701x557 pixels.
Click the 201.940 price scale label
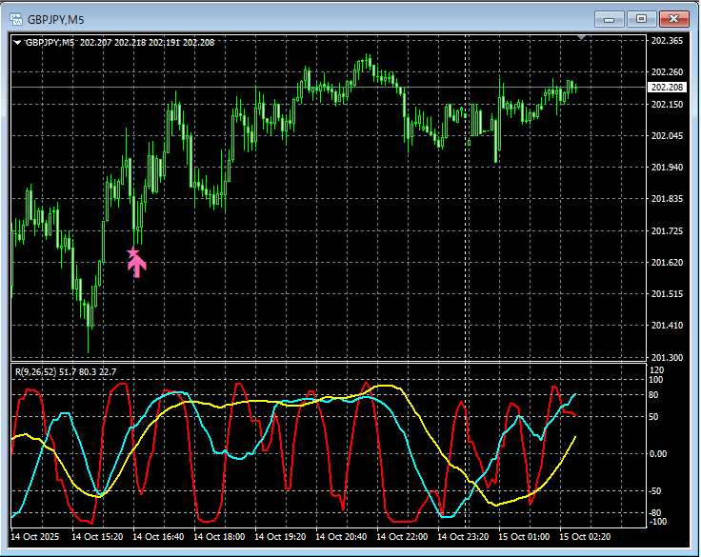click(x=667, y=168)
